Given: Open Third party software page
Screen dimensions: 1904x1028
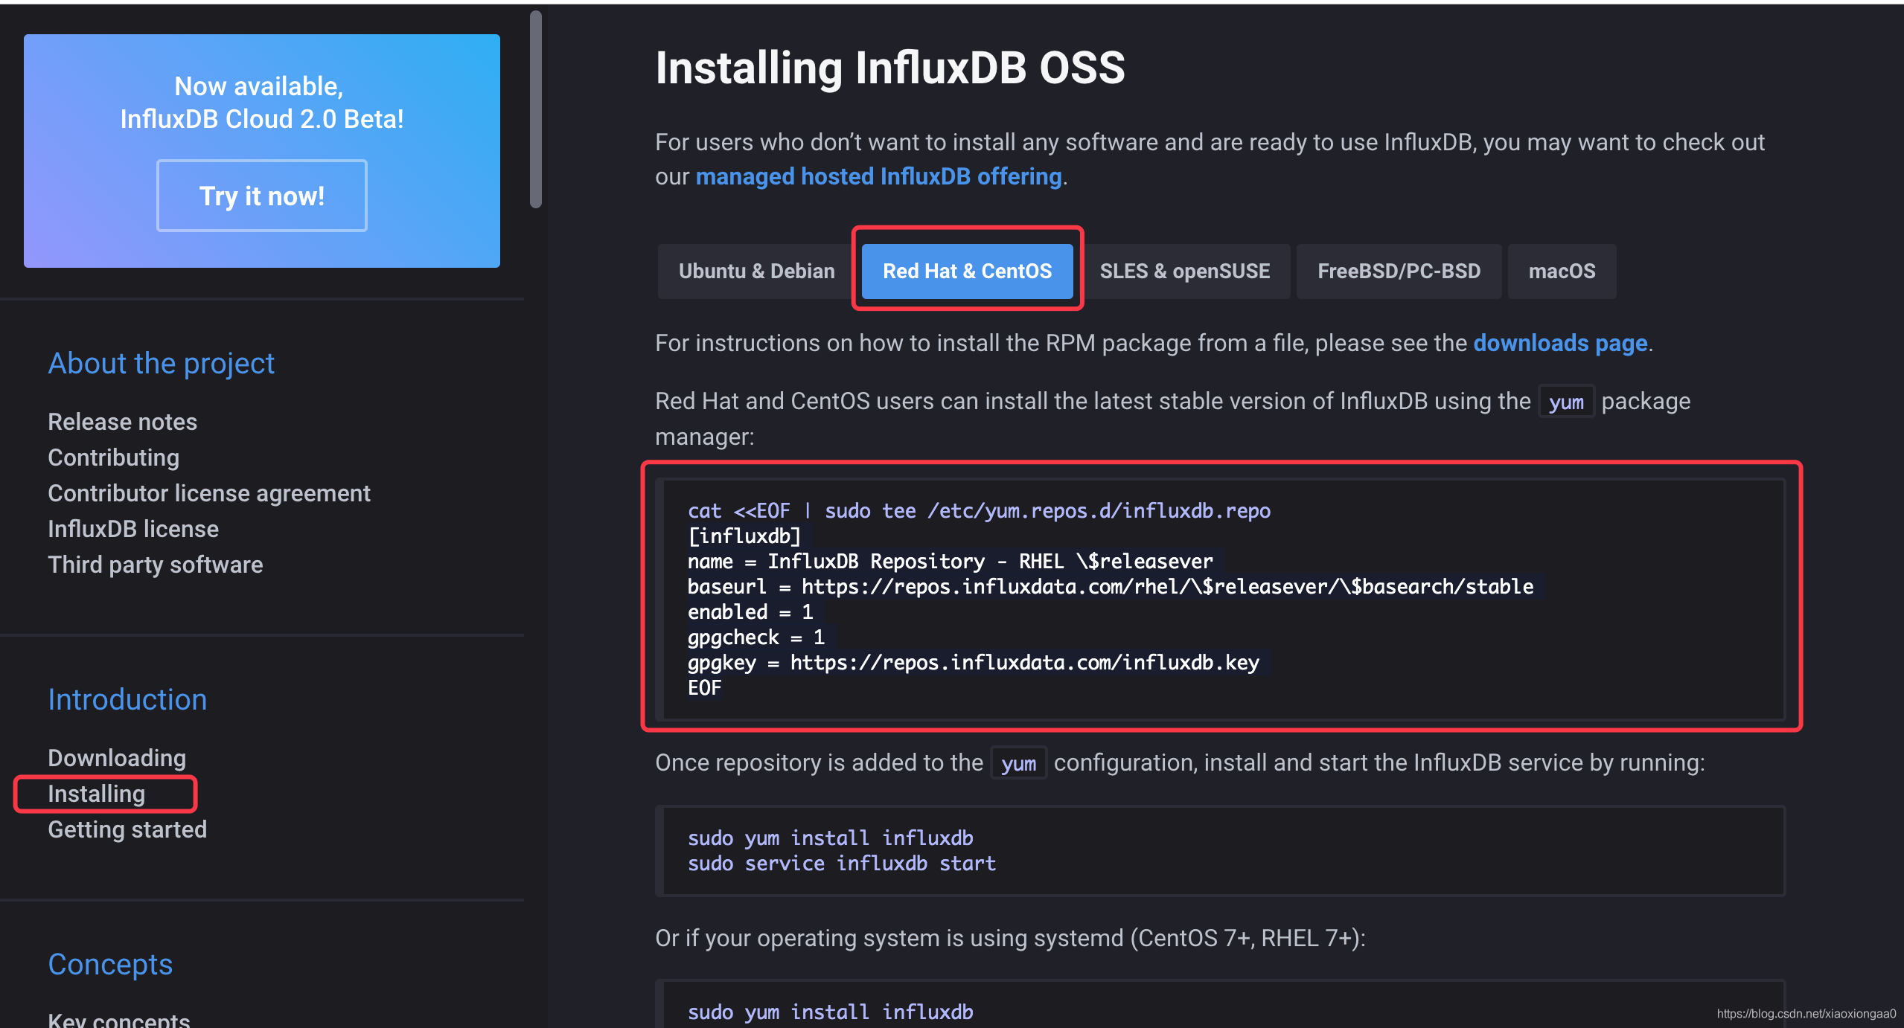Looking at the screenshot, I should tap(156, 565).
